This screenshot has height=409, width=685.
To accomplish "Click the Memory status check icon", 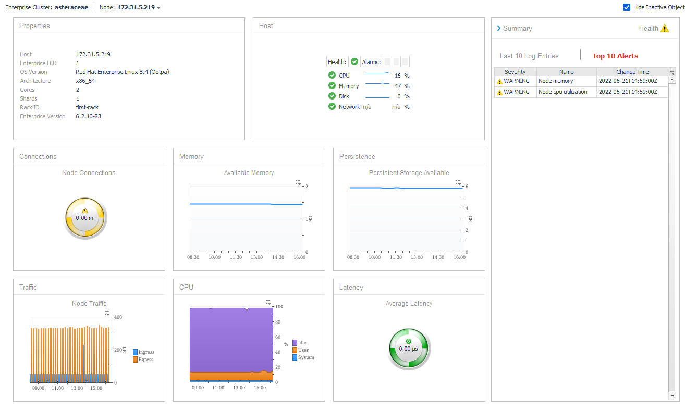I will click(332, 86).
